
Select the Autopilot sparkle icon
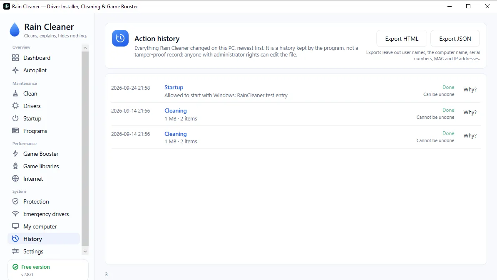click(x=15, y=70)
